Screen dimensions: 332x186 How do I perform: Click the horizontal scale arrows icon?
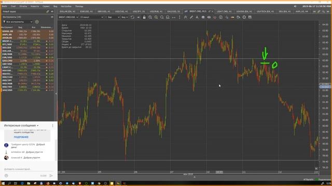[x=174, y=17]
